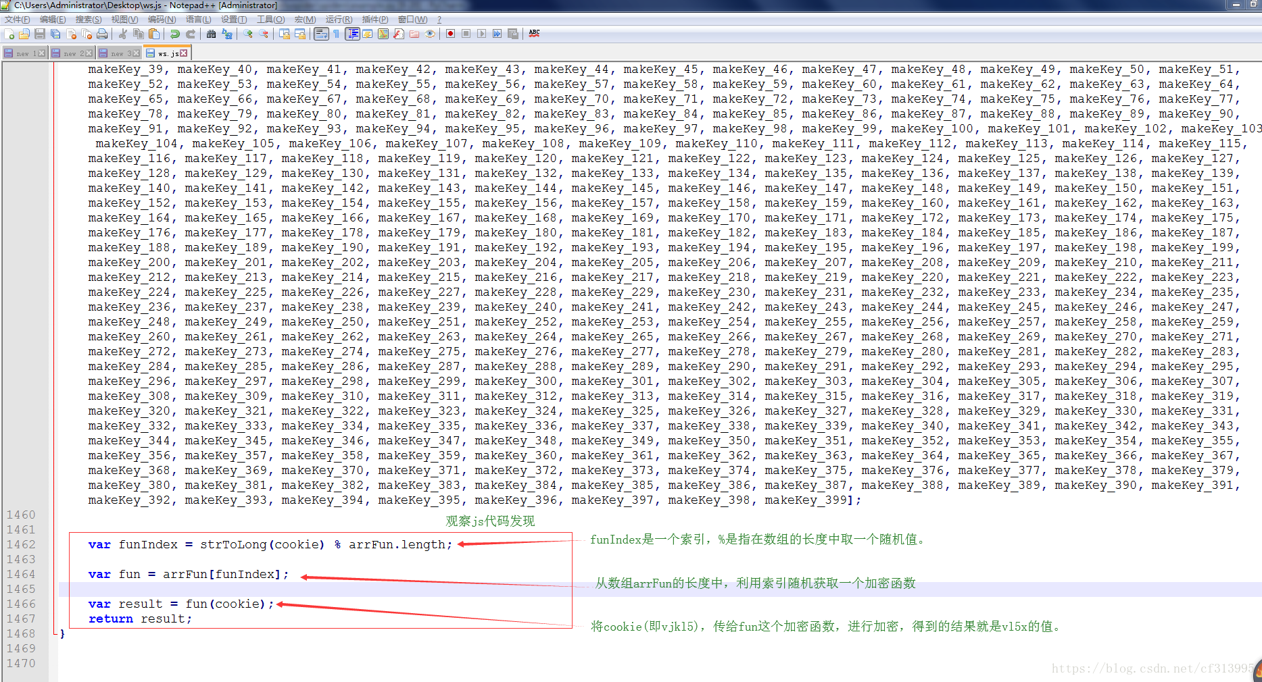Open the 文件(F) File menu

17,20
